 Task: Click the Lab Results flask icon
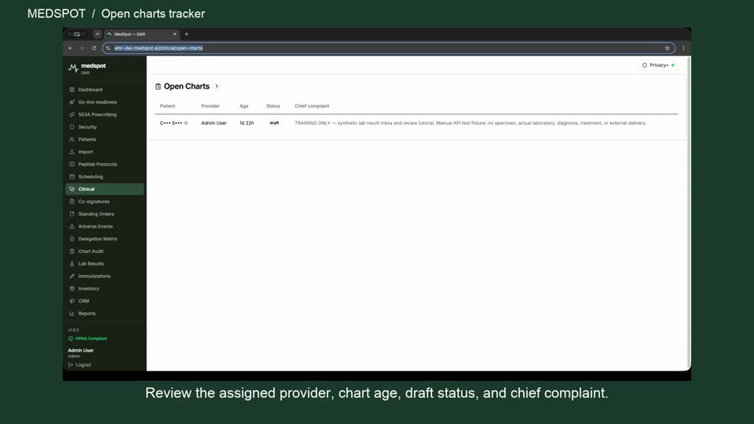(x=71, y=264)
